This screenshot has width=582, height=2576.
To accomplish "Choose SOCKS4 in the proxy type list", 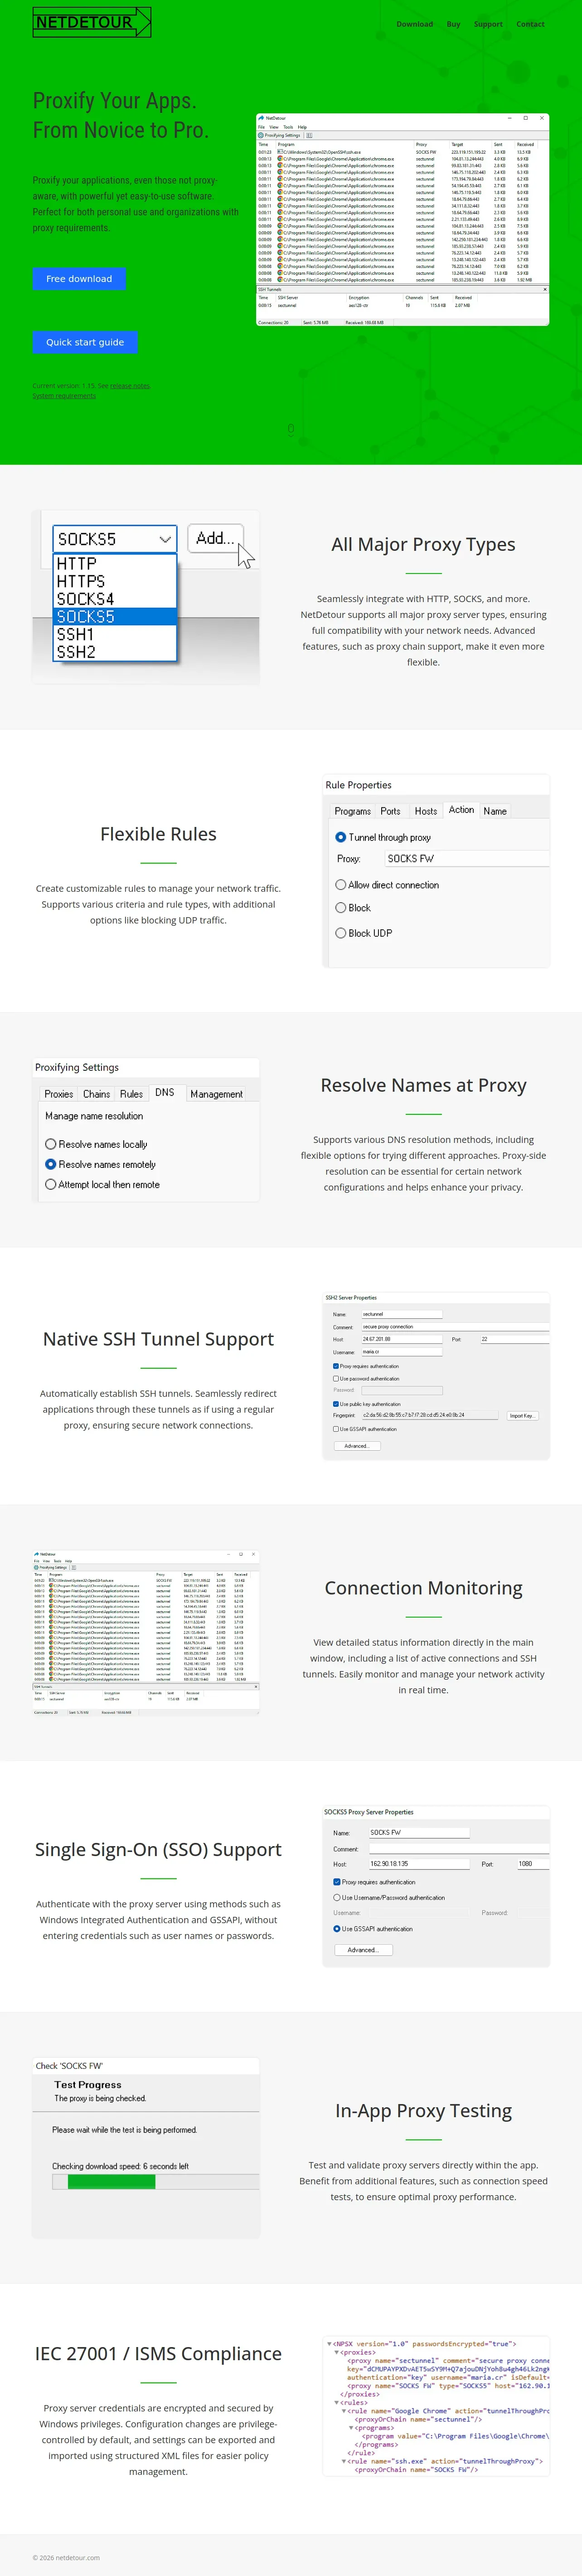I will (x=115, y=599).
